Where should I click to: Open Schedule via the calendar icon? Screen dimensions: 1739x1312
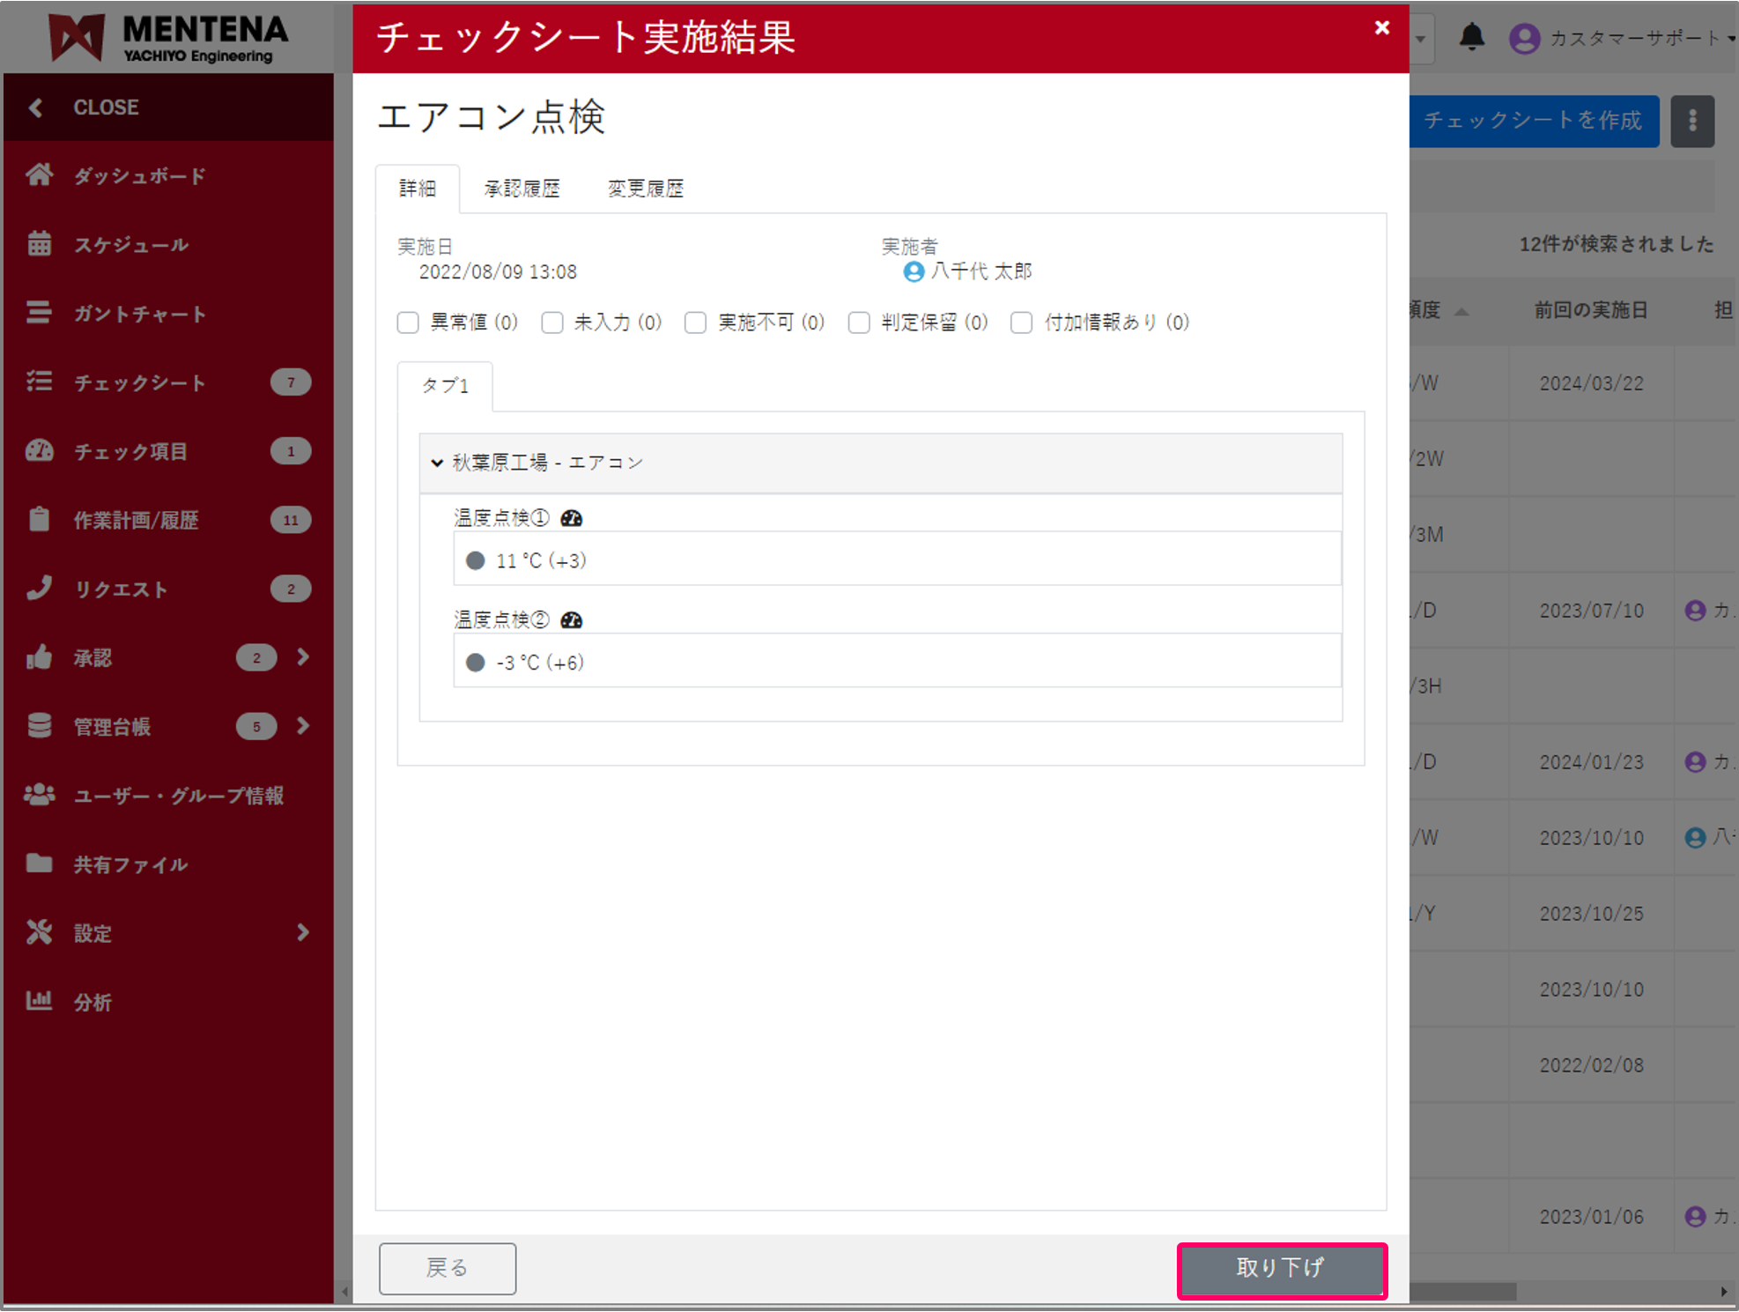coord(39,244)
